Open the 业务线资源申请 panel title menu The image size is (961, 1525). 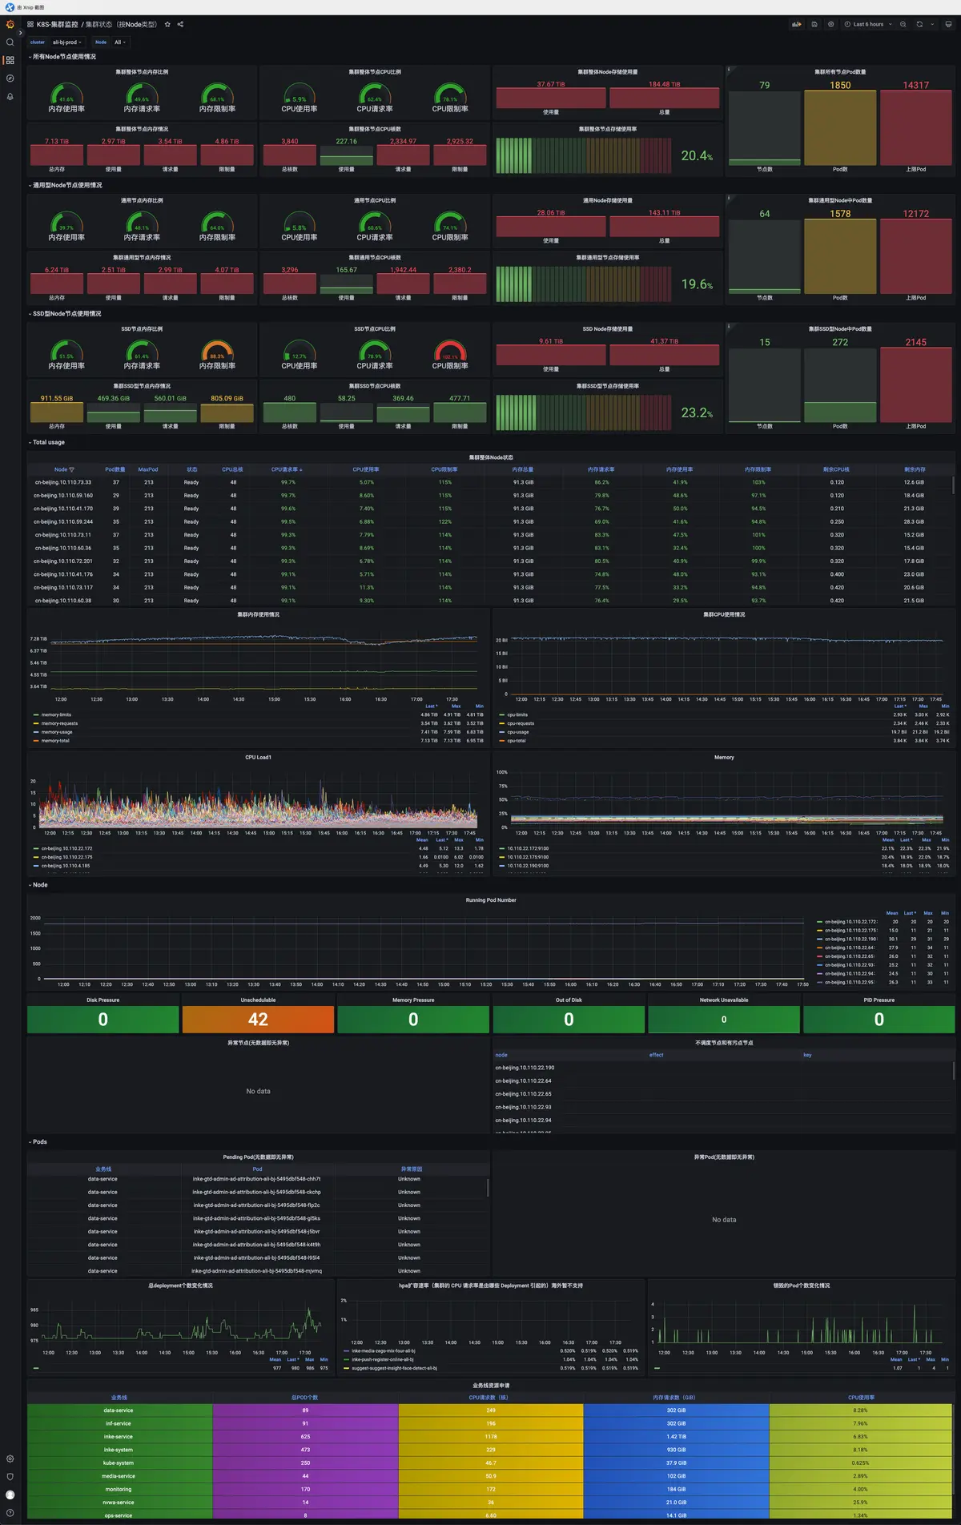pos(491,1386)
